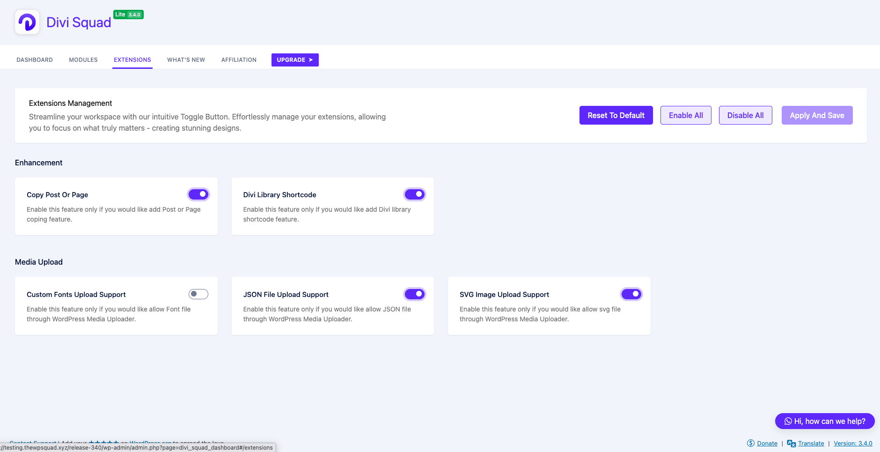
Task: Turn off JSON File Upload Support
Action: pos(415,294)
